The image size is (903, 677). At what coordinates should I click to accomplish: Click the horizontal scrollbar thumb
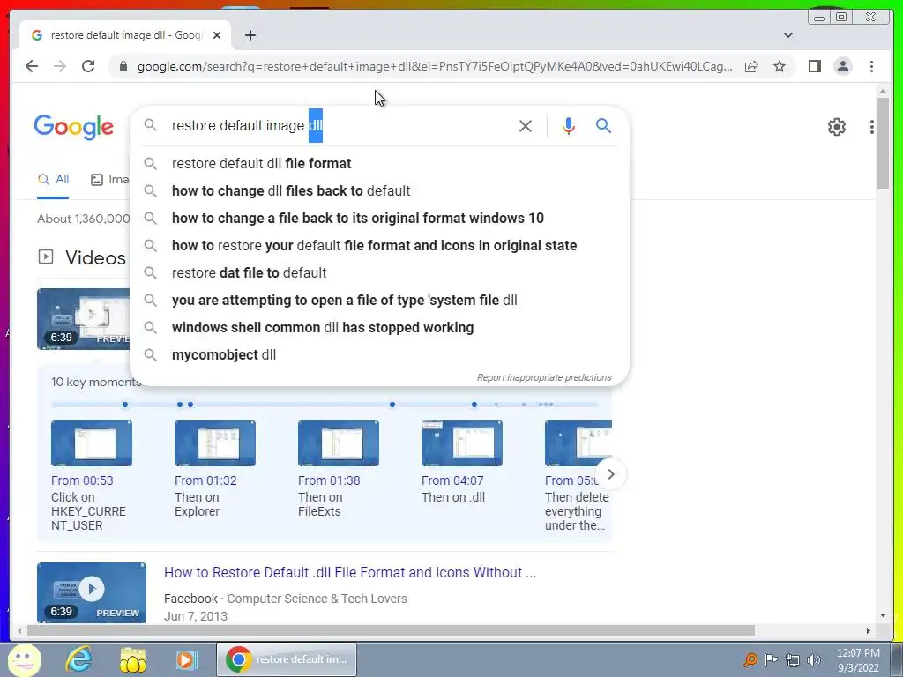[x=391, y=631]
